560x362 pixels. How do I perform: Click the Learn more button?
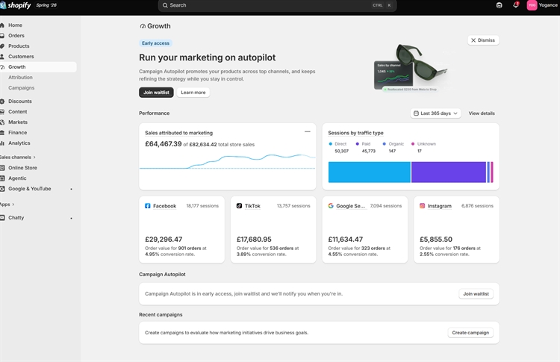tap(193, 92)
